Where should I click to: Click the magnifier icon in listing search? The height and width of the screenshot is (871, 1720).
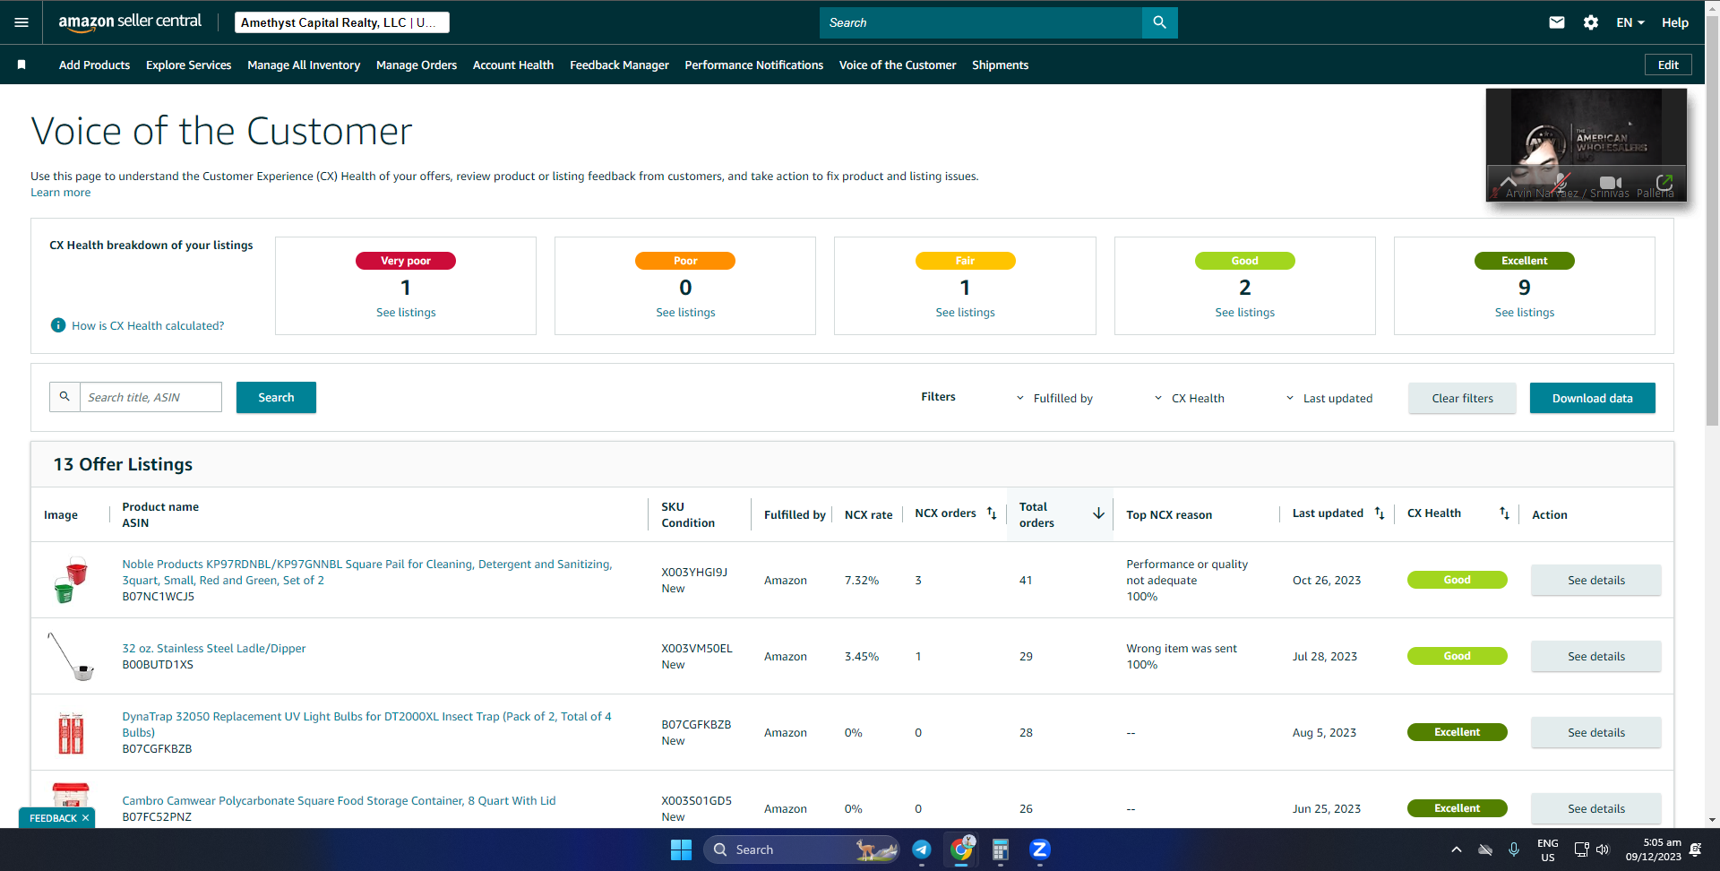(64, 397)
